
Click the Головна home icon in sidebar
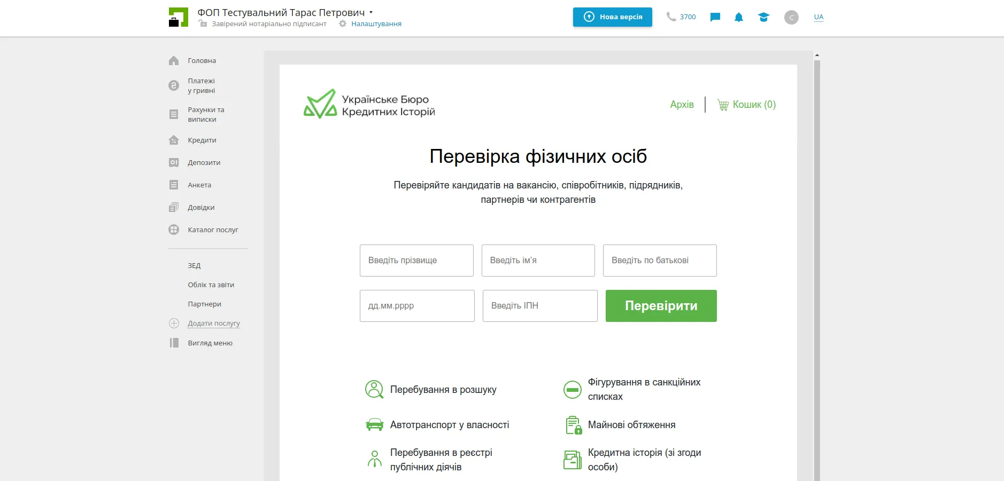174,61
